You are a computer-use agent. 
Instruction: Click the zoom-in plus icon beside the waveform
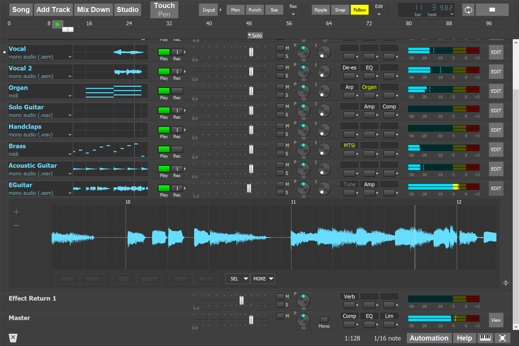pos(16,211)
